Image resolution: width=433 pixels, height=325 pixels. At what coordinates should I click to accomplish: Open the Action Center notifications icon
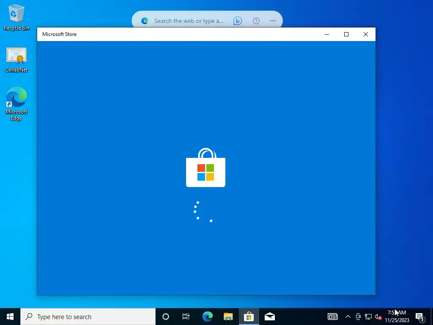[x=419, y=317]
